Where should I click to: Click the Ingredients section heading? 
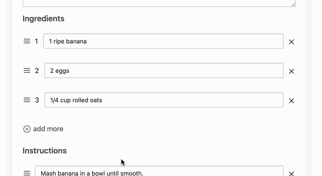point(43,19)
